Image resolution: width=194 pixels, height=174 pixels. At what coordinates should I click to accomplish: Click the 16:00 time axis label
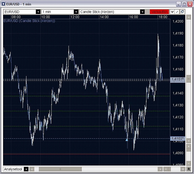tap(133, 17)
